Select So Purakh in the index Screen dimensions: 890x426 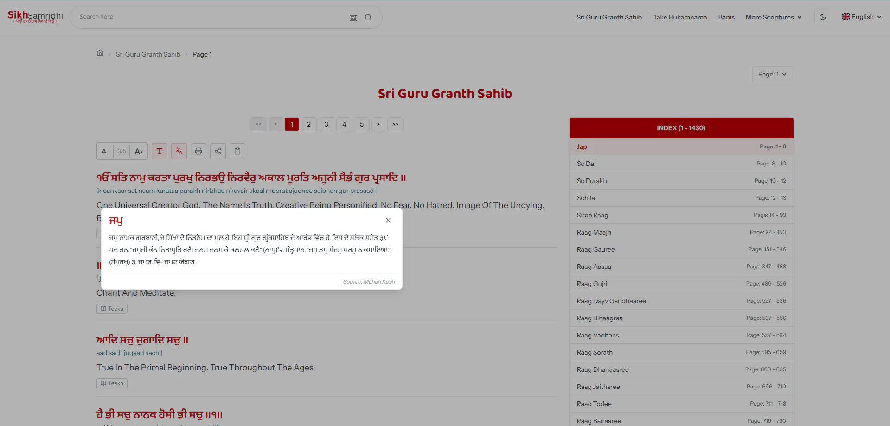(x=681, y=181)
